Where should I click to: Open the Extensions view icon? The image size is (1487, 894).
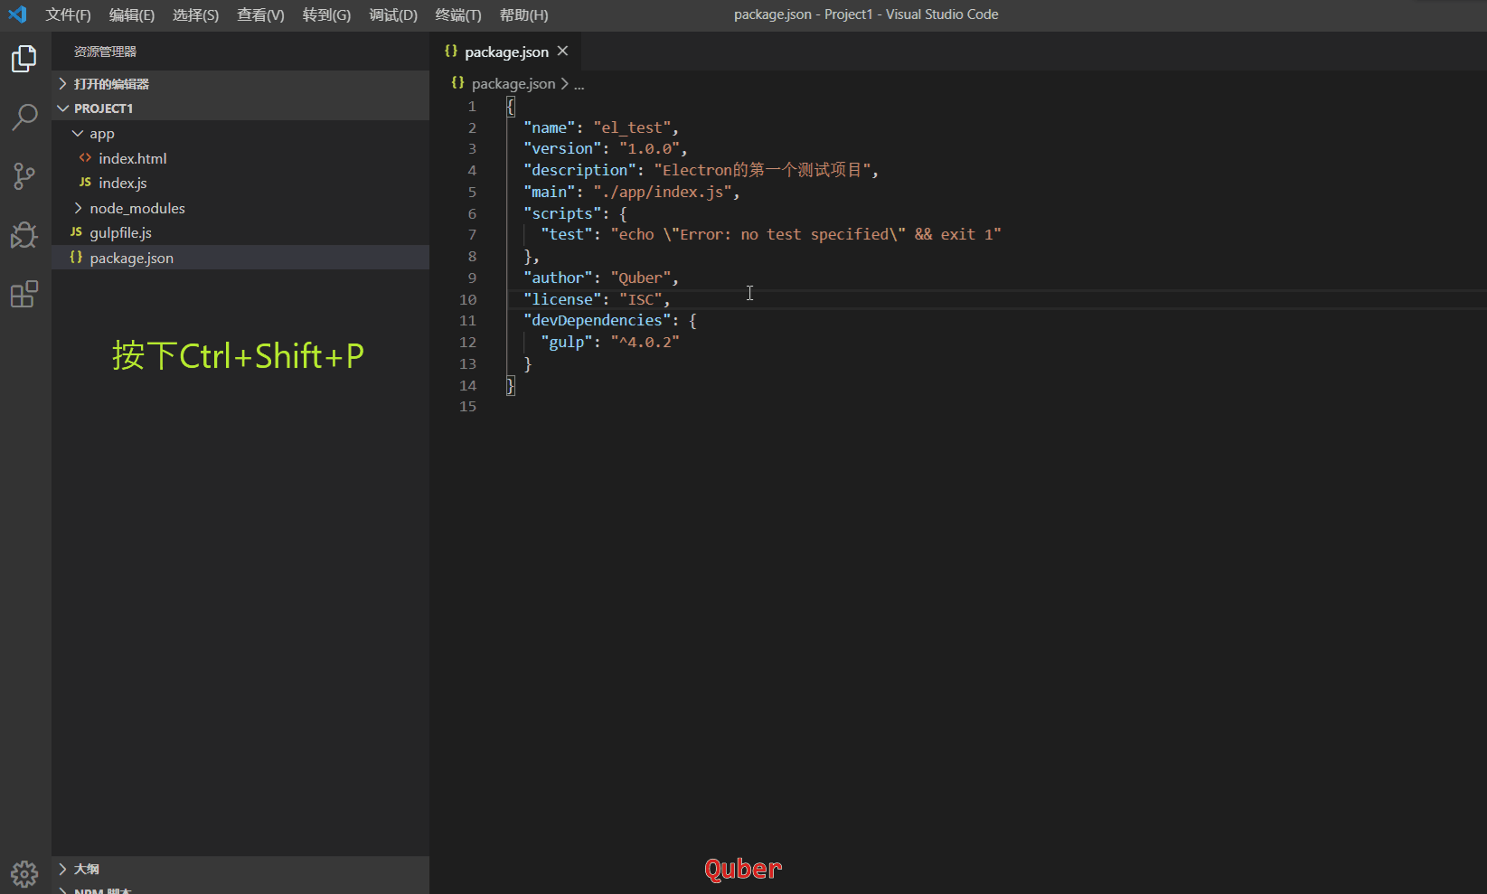[24, 294]
